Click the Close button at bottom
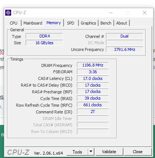The height and width of the screenshot is (158, 155). 138,152
